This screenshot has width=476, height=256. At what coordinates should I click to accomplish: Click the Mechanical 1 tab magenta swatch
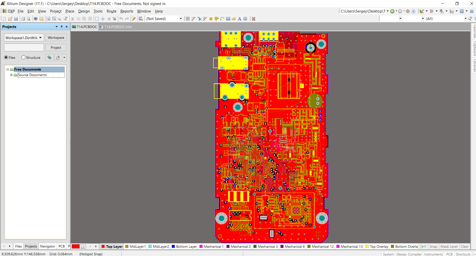click(x=201, y=246)
